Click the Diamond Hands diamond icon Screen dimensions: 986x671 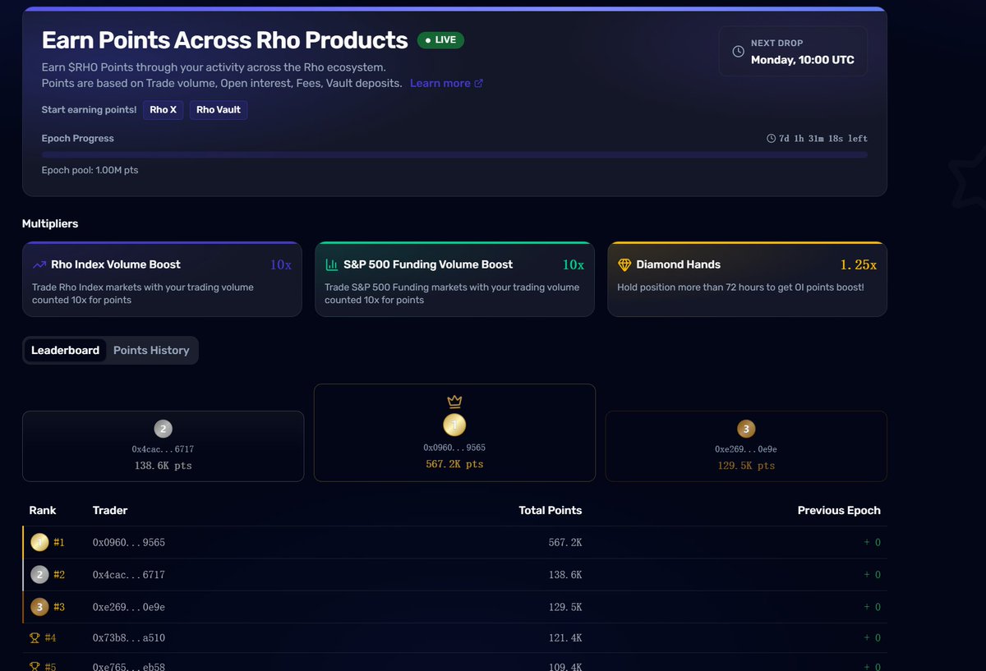624,264
